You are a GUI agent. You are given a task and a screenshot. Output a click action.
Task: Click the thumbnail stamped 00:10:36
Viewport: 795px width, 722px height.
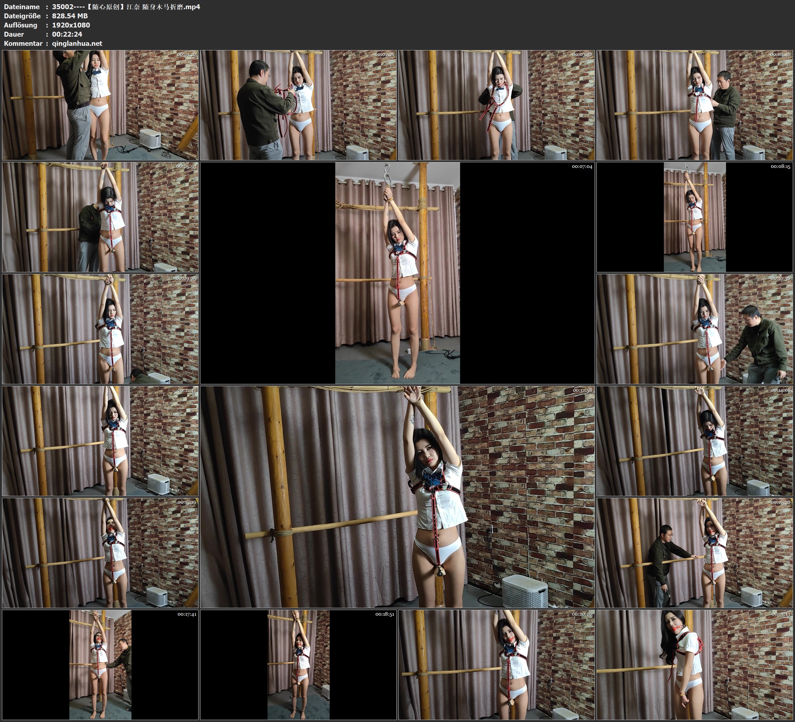(x=695, y=329)
